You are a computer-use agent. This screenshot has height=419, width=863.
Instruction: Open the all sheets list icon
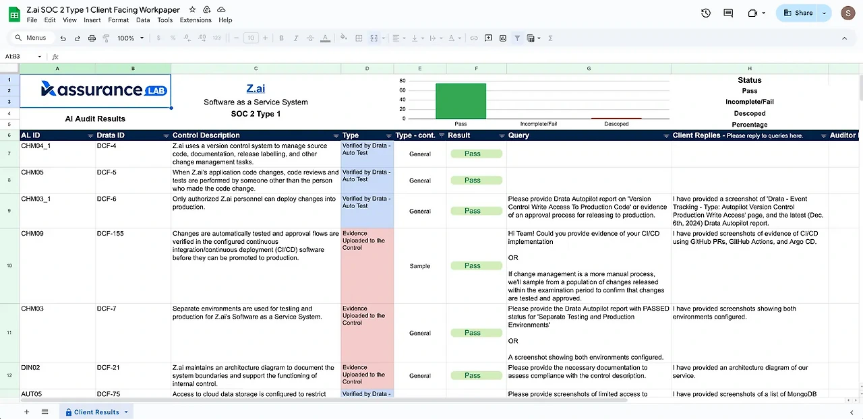pos(45,412)
